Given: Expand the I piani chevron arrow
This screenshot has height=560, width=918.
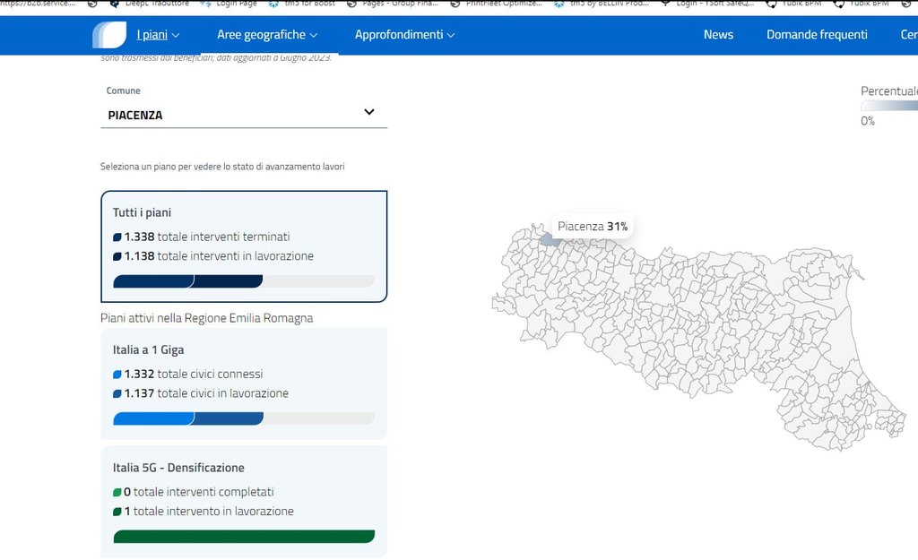Looking at the screenshot, I should (x=175, y=36).
